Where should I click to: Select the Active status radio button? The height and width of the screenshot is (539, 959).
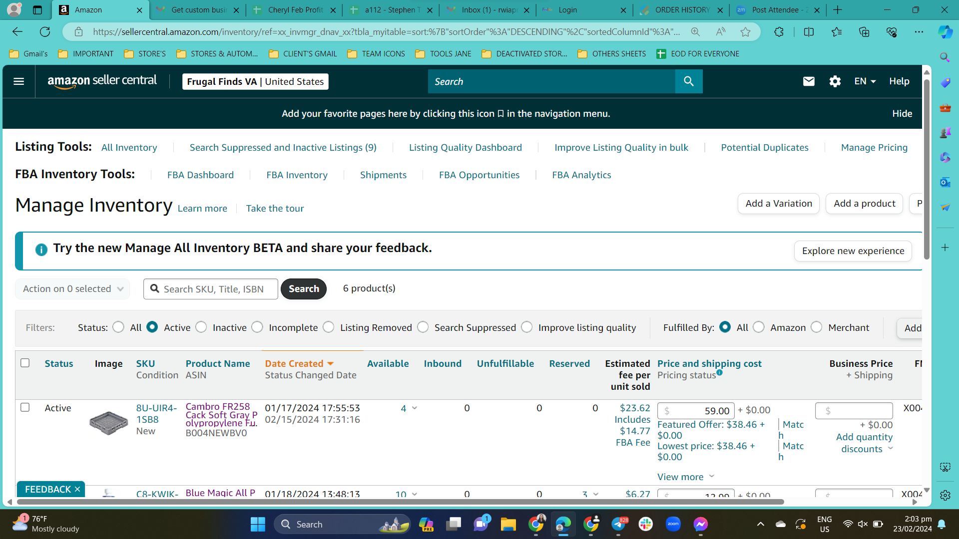(152, 327)
